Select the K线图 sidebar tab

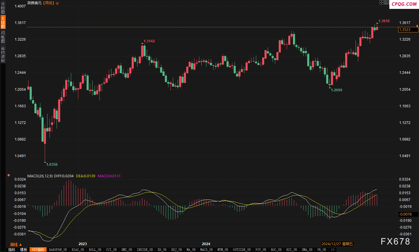point(3,23)
